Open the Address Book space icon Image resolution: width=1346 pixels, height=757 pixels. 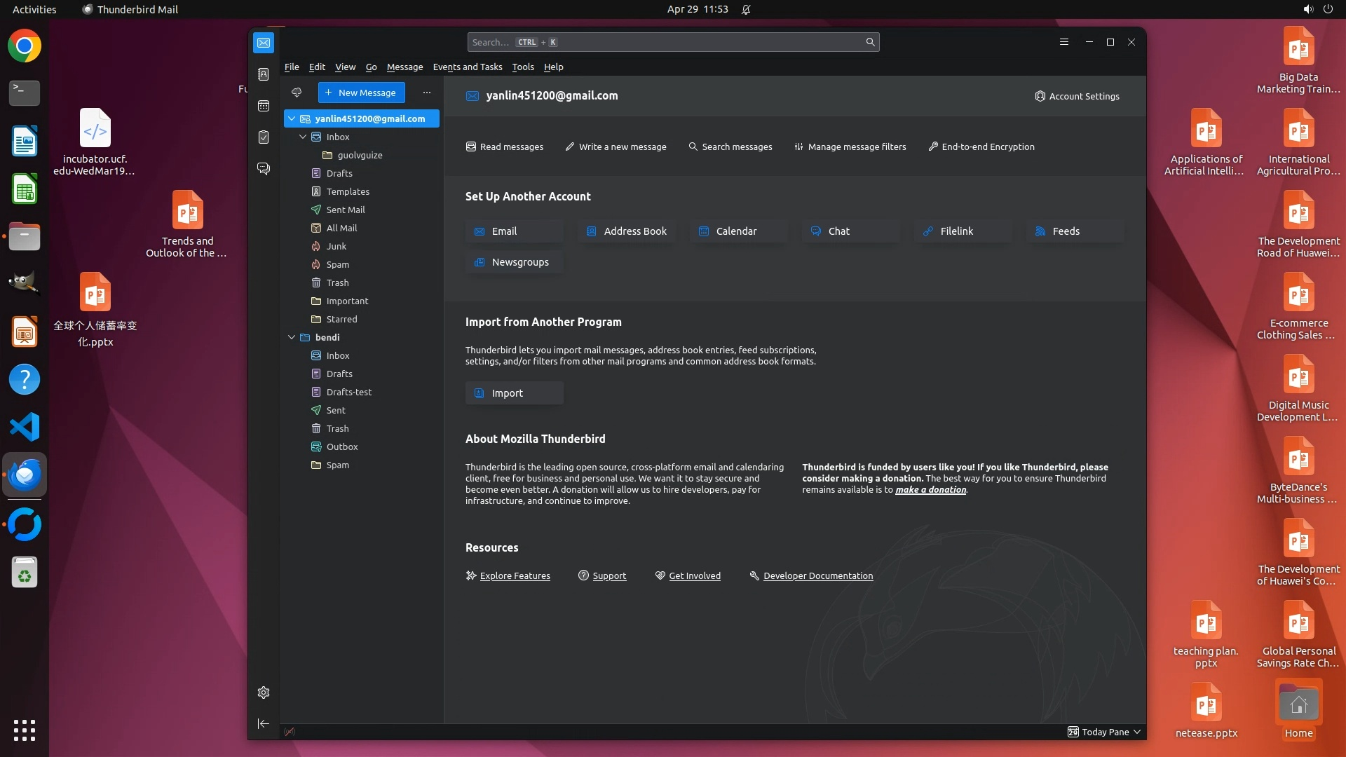pyautogui.click(x=264, y=74)
